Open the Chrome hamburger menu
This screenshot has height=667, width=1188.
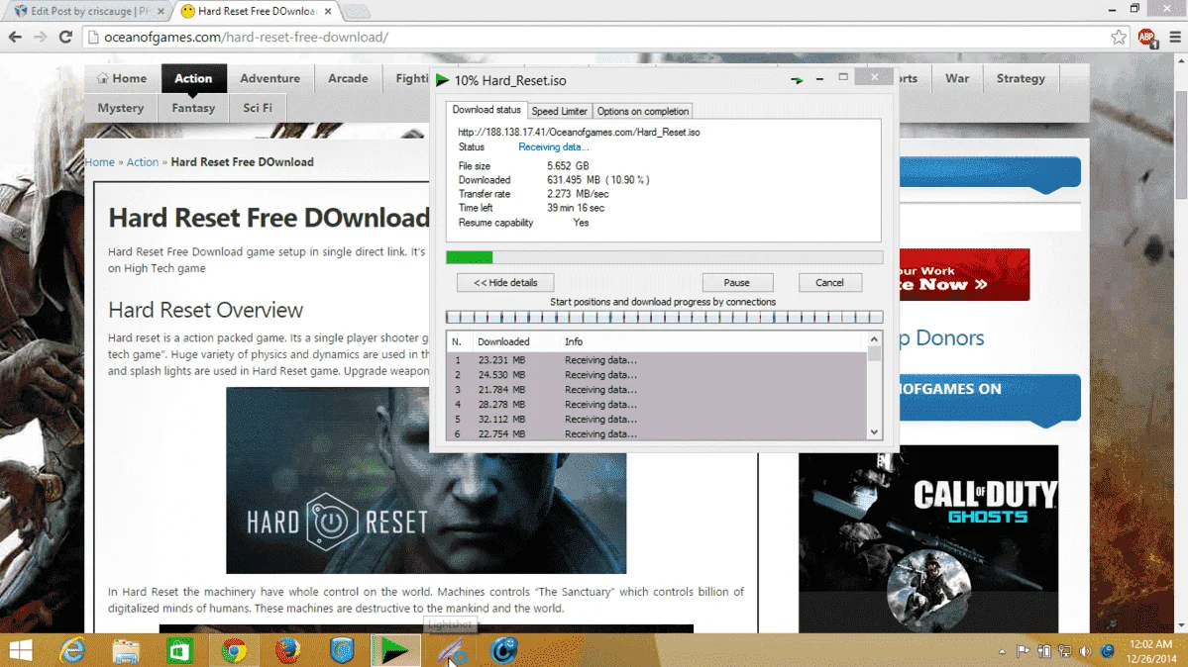pos(1175,37)
